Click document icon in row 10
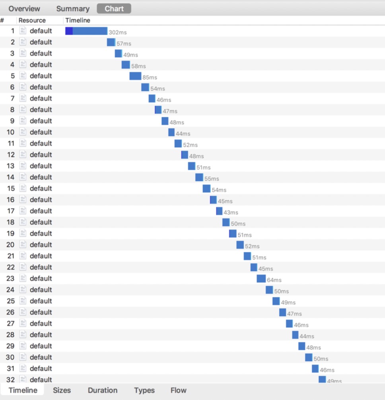385x400 pixels. tap(23, 132)
